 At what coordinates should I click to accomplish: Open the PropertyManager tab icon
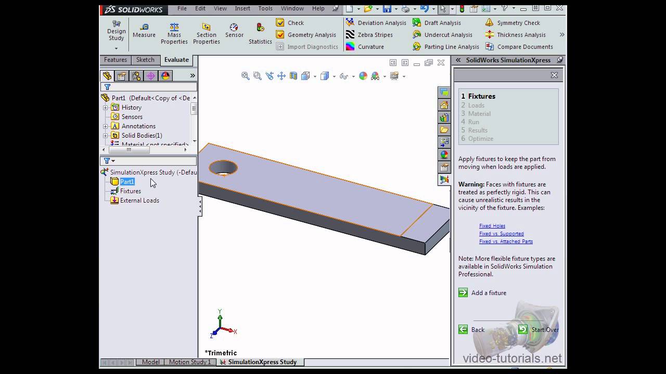(122, 76)
